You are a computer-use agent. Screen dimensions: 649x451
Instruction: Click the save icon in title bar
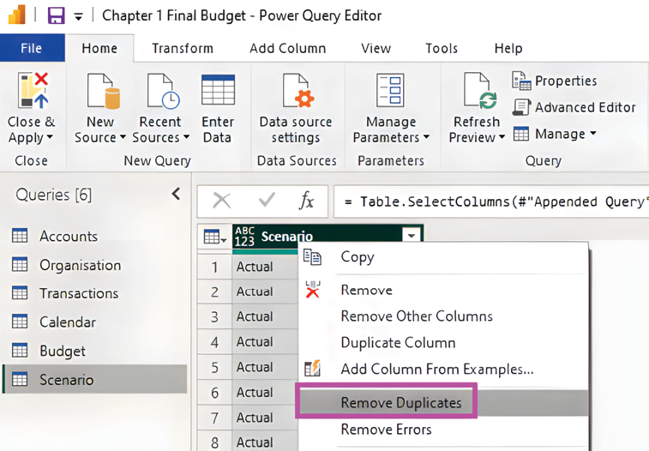(56, 15)
